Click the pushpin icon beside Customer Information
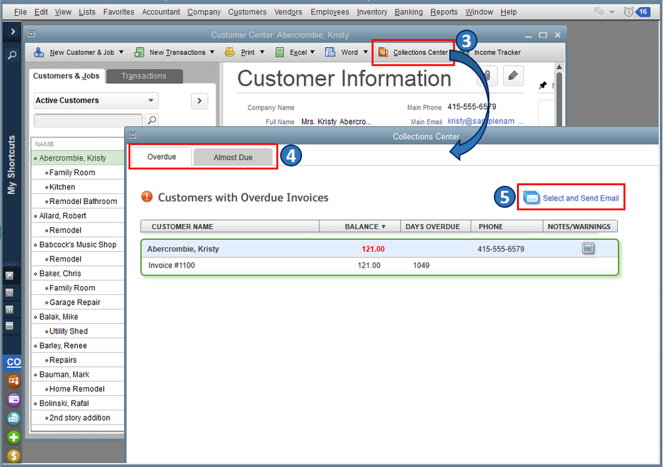The height and width of the screenshot is (467, 663). pos(543,85)
